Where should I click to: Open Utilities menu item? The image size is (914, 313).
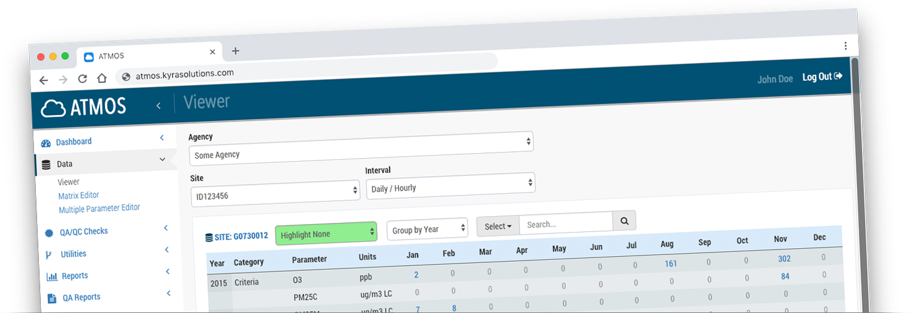[x=74, y=254]
